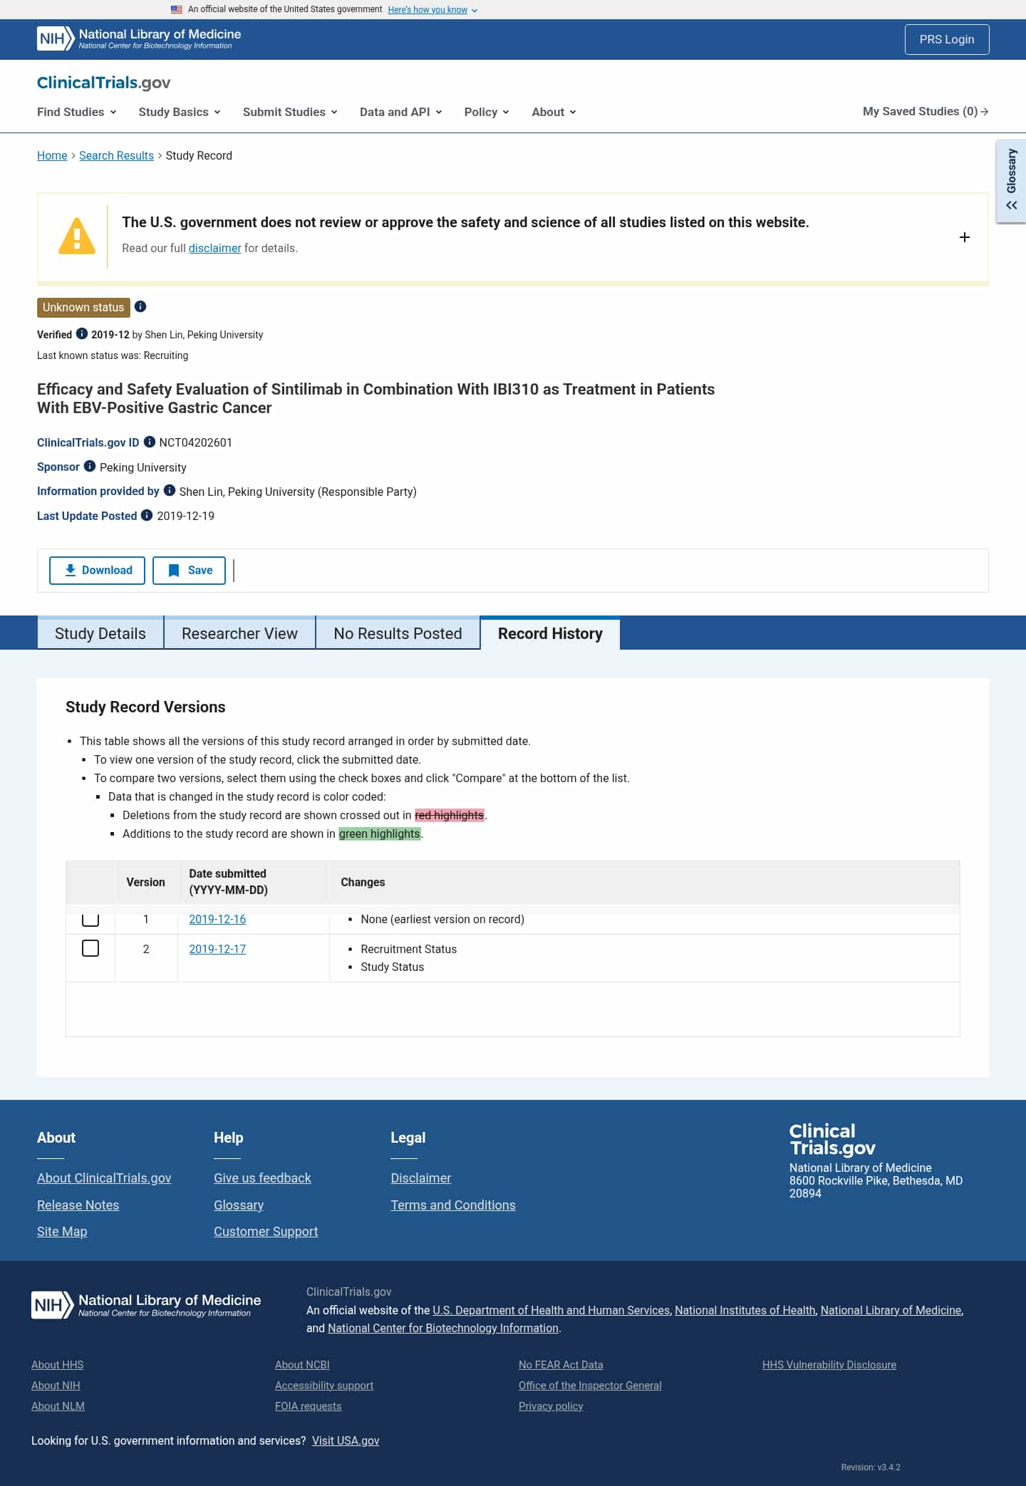Screen dimensions: 1026x1486
Task: Open About ClinicalTrials.gov footer link
Action: coord(104,1178)
